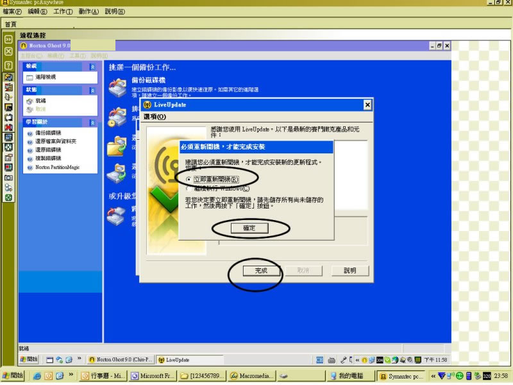Switch to the 首頁 tab
513x385 pixels.
click(10, 24)
